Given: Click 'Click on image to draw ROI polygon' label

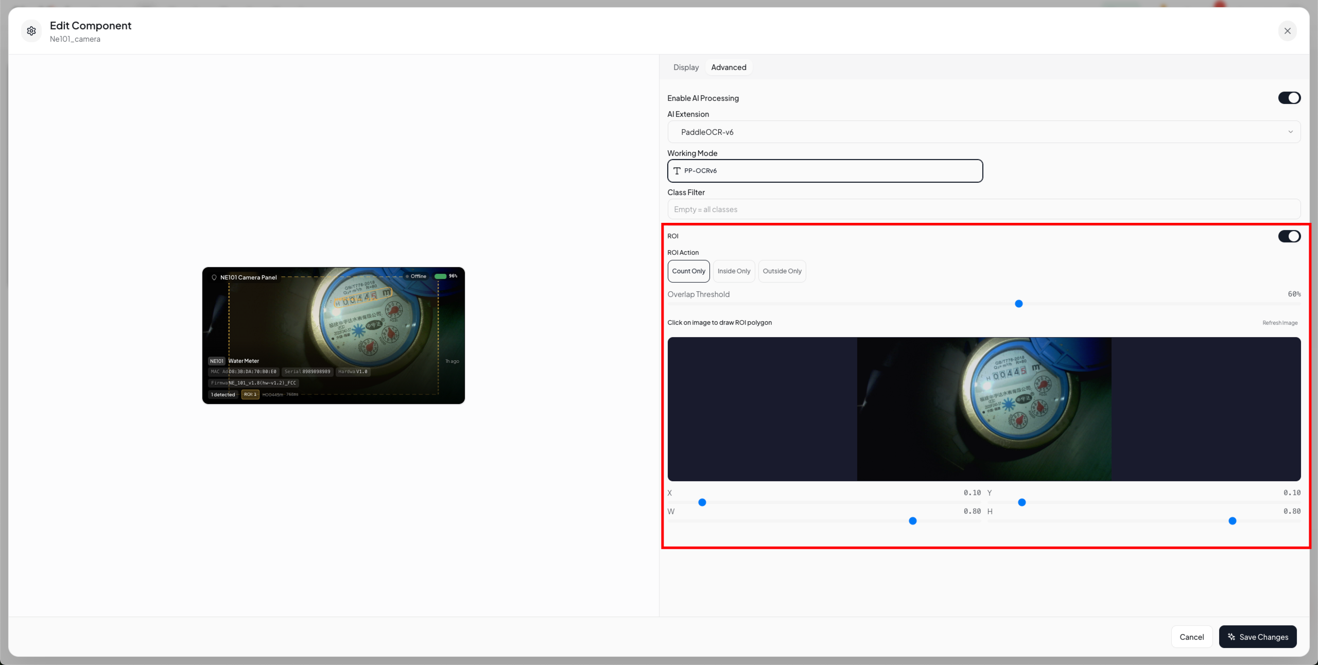Looking at the screenshot, I should [x=719, y=323].
